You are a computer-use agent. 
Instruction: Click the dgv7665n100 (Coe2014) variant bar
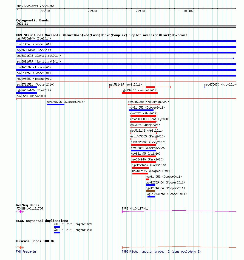(126, 41)
